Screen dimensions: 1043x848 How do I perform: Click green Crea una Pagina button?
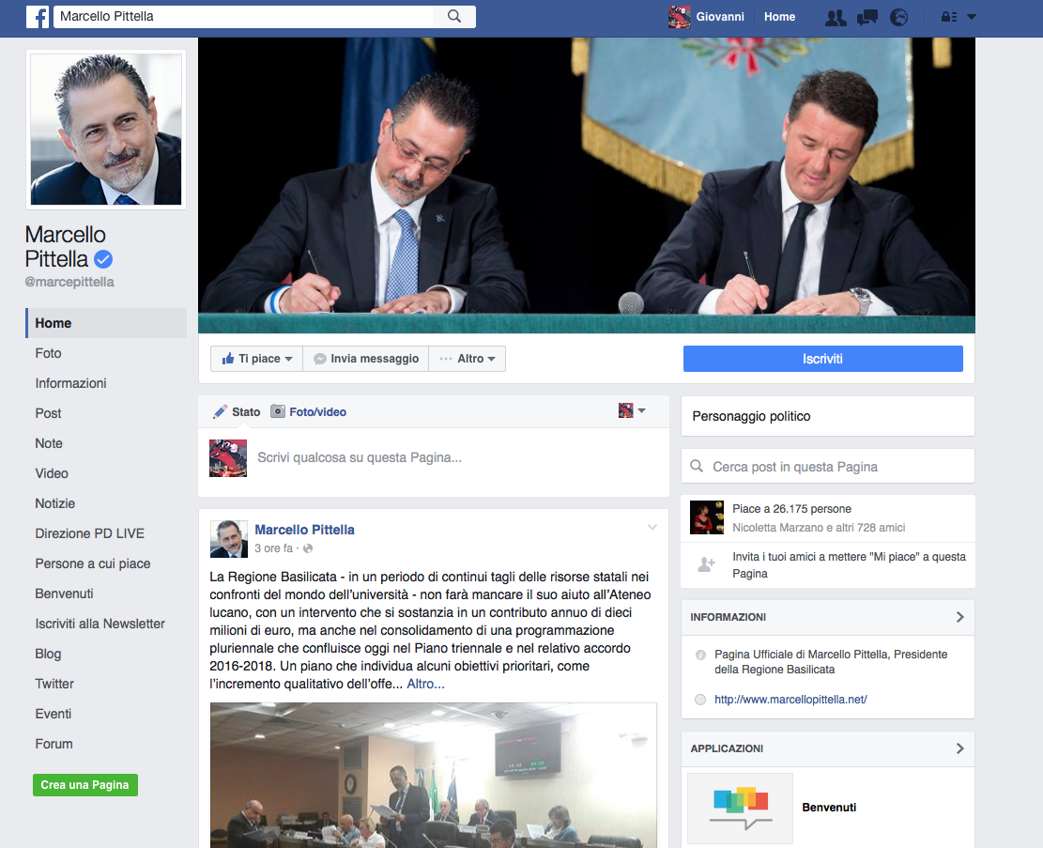click(85, 785)
